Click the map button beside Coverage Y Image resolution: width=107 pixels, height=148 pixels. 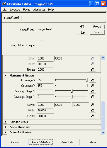pyautogui.click(x=92, y=86)
